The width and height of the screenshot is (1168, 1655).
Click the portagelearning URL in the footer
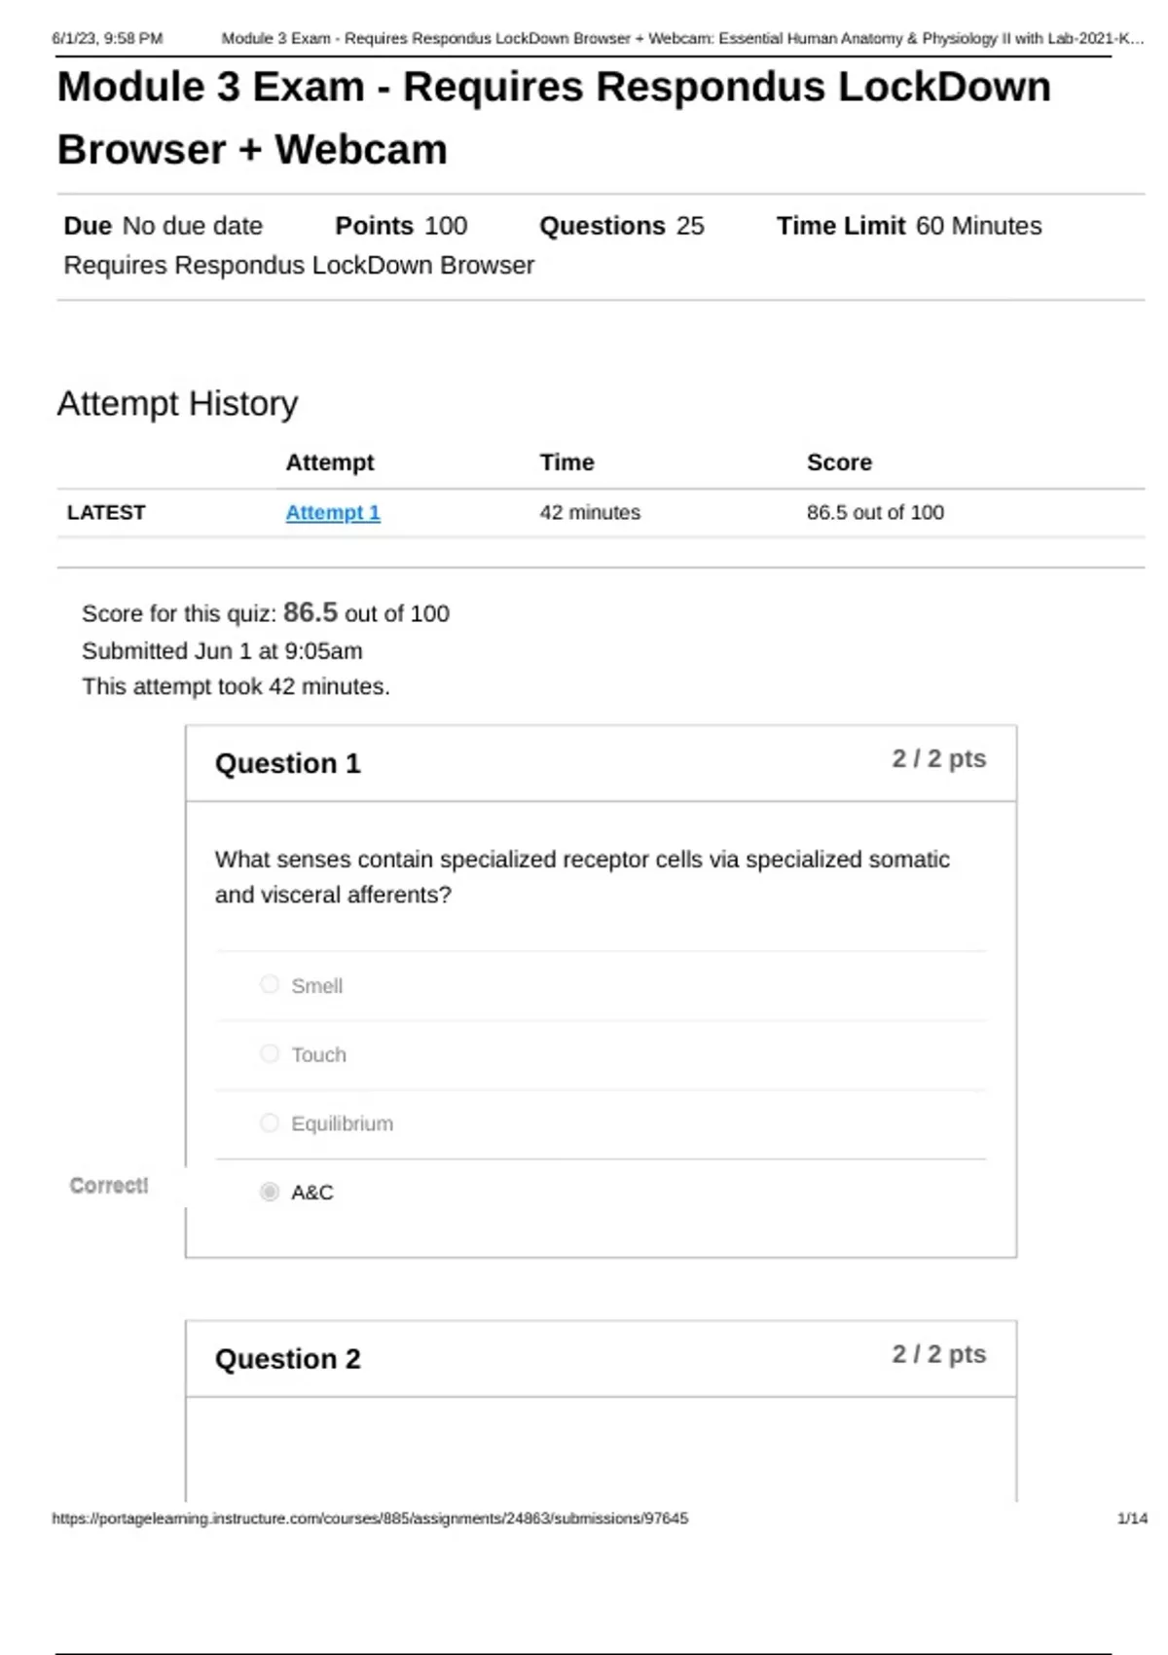click(x=370, y=1518)
